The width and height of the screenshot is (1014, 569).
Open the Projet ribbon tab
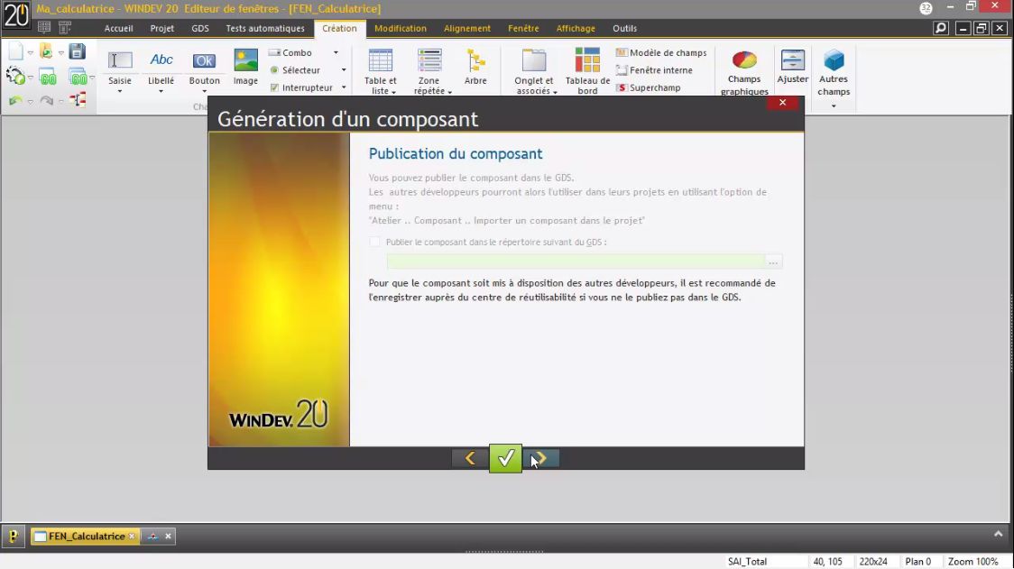pos(161,29)
